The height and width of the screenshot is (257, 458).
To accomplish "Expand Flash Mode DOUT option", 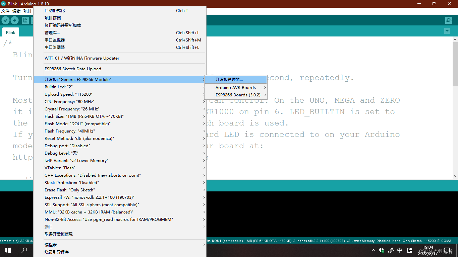I will coord(120,124).
